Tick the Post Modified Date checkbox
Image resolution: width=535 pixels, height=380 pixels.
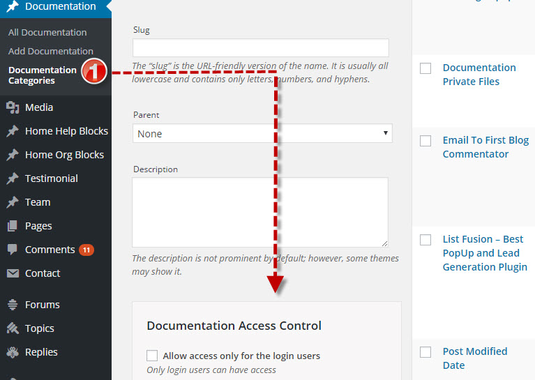click(x=425, y=352)
